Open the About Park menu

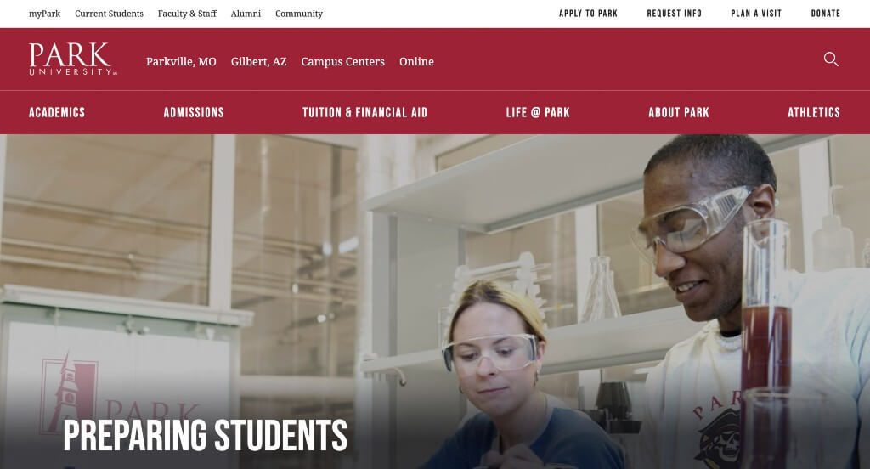coord(679,113)
